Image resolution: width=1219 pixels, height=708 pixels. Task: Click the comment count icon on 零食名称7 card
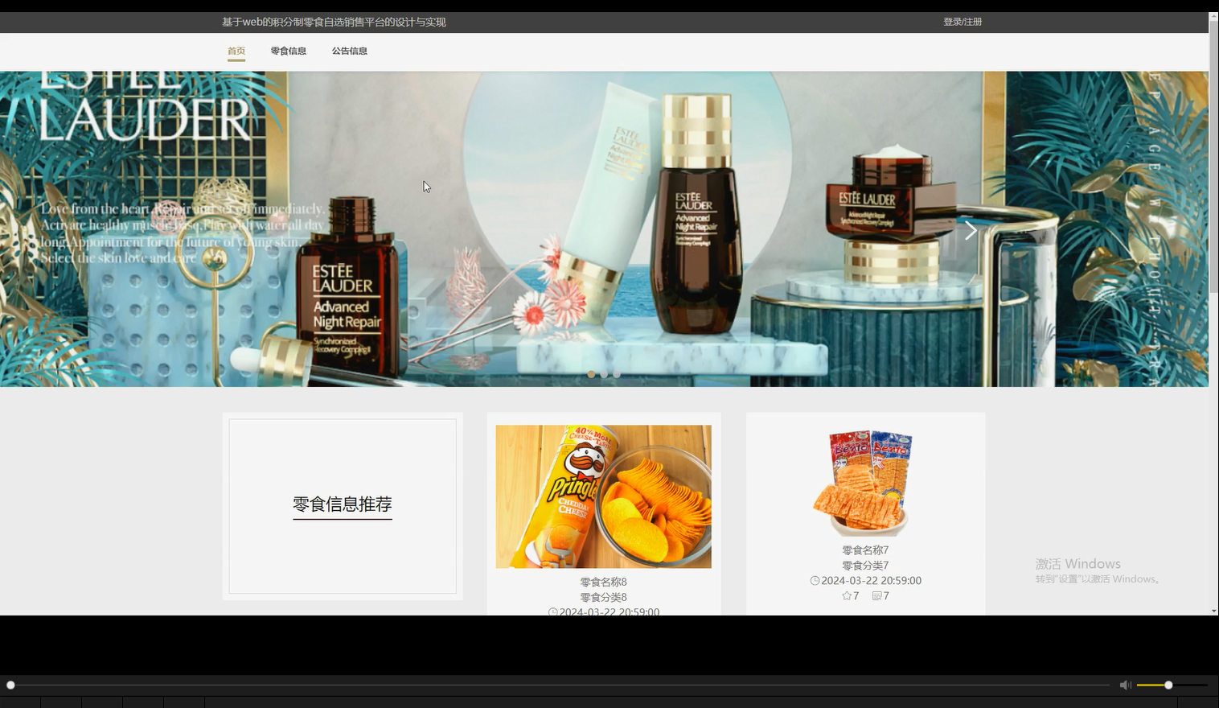876,595
